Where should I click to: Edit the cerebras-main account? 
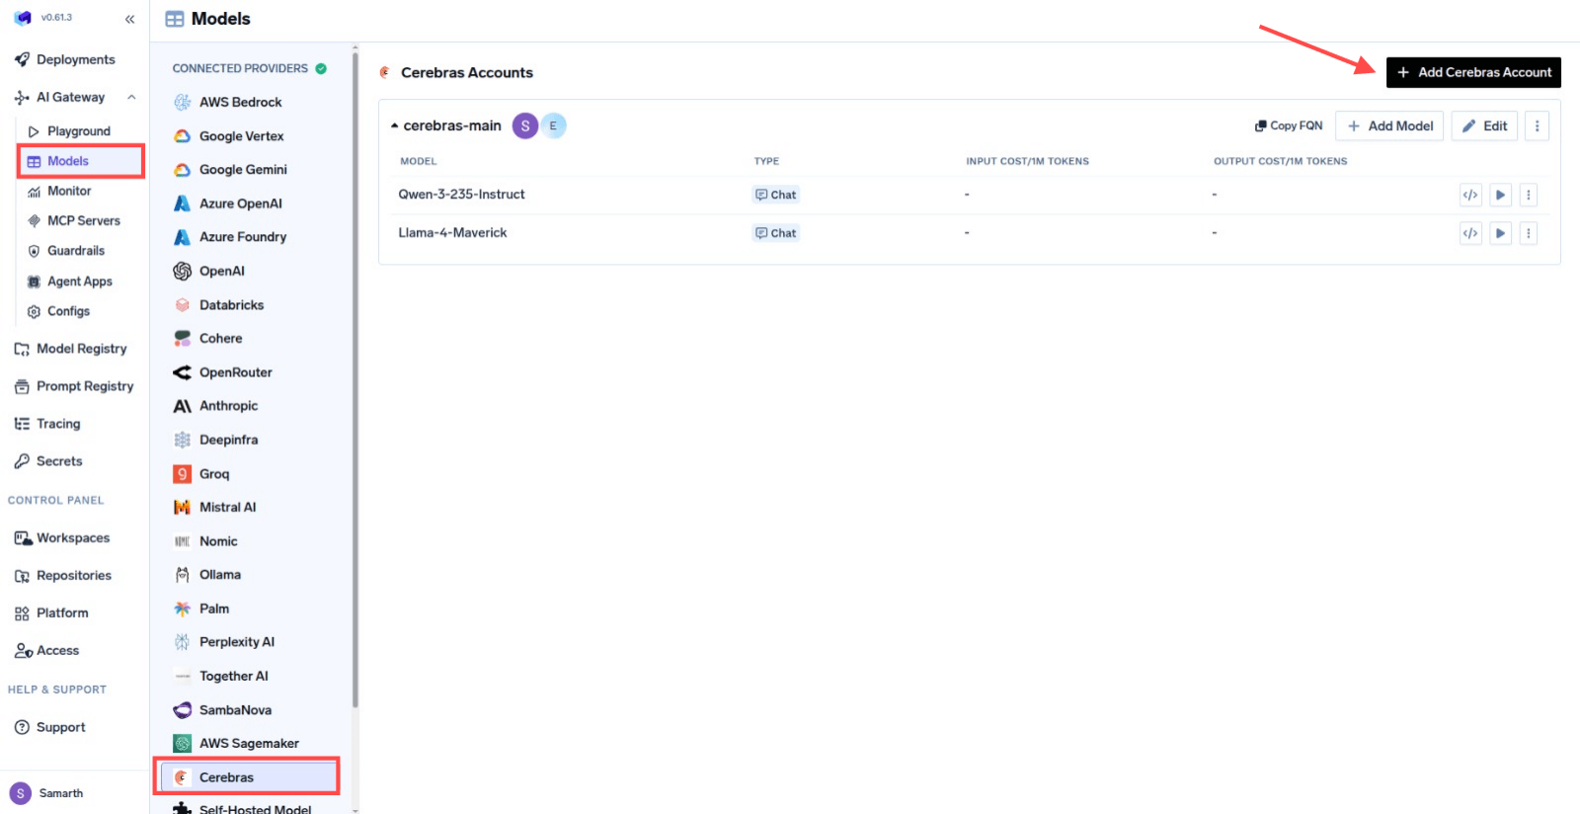[x=1484, y=125]
